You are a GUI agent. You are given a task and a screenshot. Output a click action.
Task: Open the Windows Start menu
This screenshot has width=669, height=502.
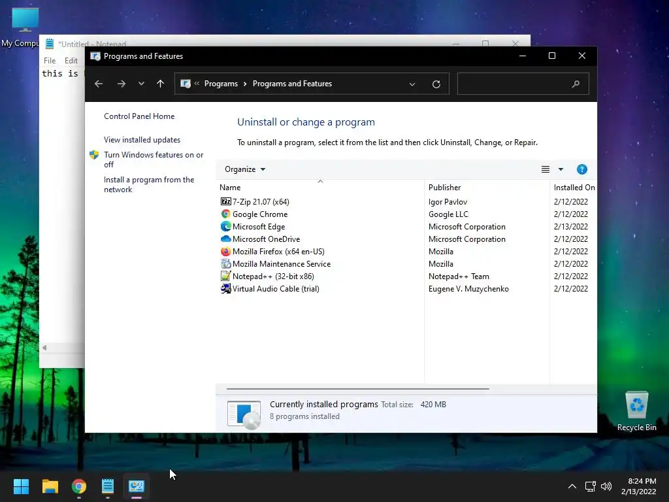(21, 486)
